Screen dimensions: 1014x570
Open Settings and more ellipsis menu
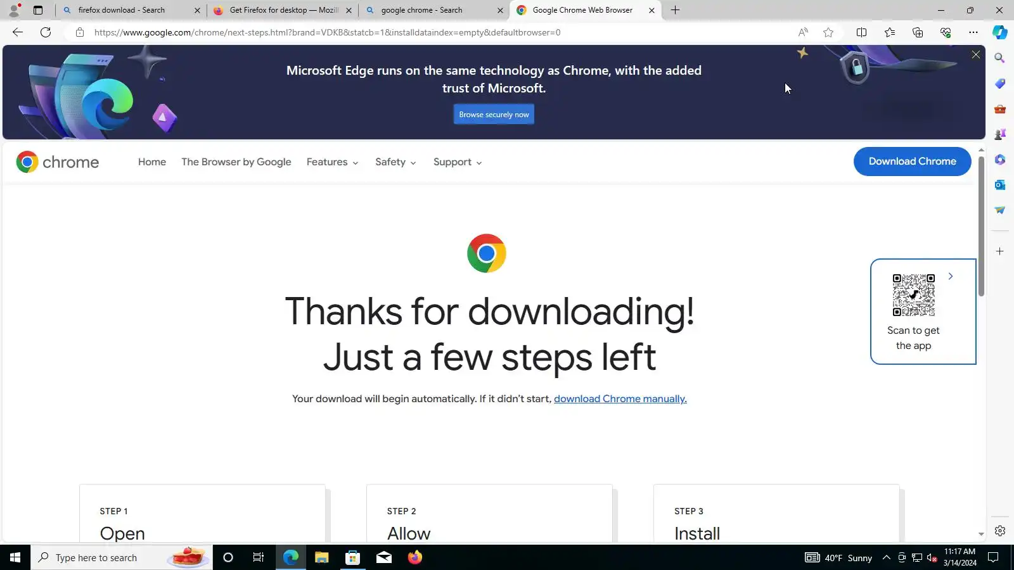click(973, 32)
